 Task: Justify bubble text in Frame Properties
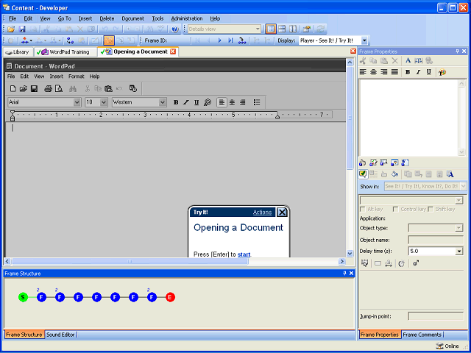tap(394, 72)
